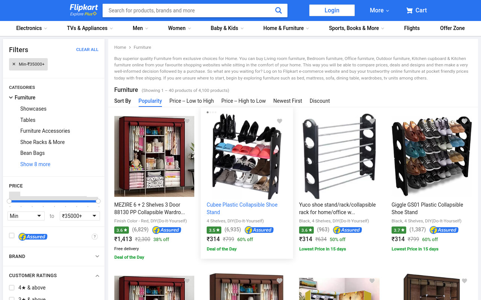Add Giggle GS01 shoe stand to wishlist
The height and width of the screenshot is (300, 481).
click(464, 121)
